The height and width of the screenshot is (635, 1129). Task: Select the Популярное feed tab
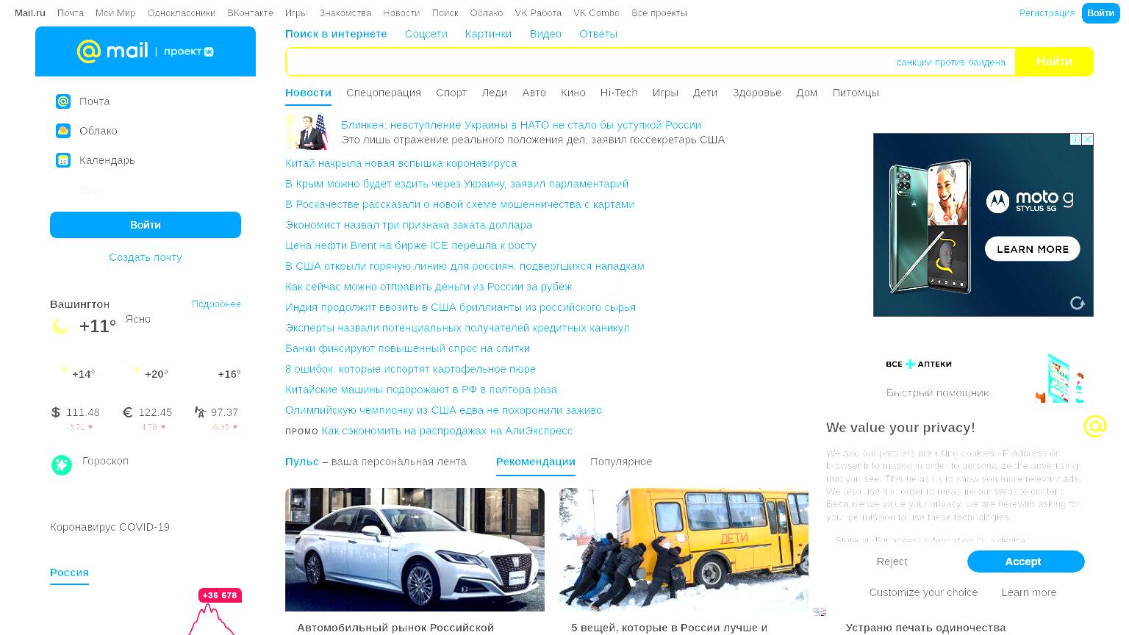pos(621,462)
